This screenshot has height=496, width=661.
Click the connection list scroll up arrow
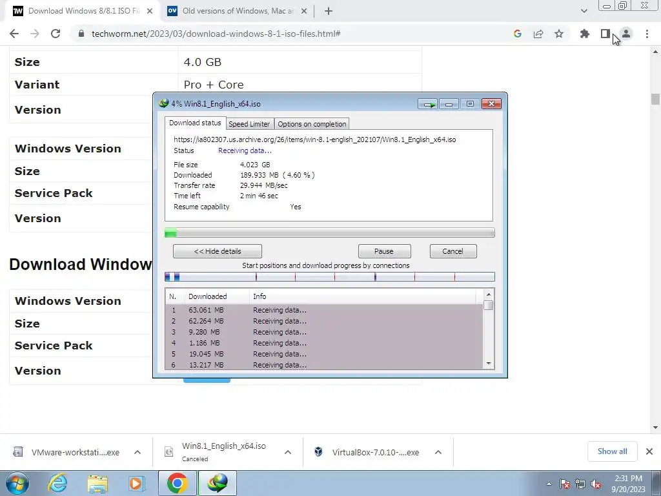(489, 294)
